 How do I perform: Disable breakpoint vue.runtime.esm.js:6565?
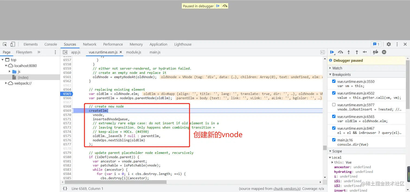[x=334, y=117]
